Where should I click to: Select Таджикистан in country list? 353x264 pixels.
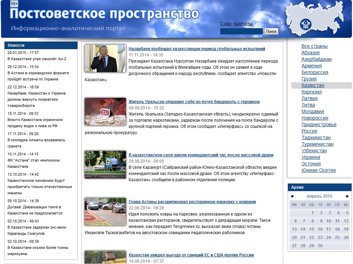[x=316, y=138]
